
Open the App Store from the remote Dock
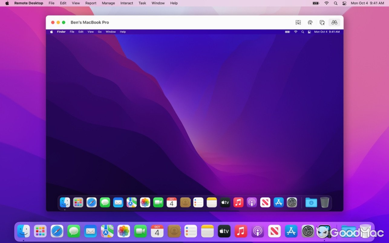tap(279, 202)
